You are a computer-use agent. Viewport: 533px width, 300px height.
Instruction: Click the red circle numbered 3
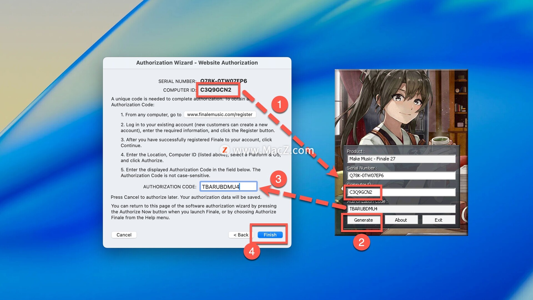click(278, 179)
